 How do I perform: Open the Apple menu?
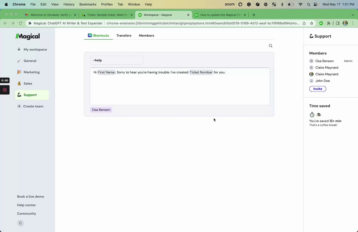[6, 4]
